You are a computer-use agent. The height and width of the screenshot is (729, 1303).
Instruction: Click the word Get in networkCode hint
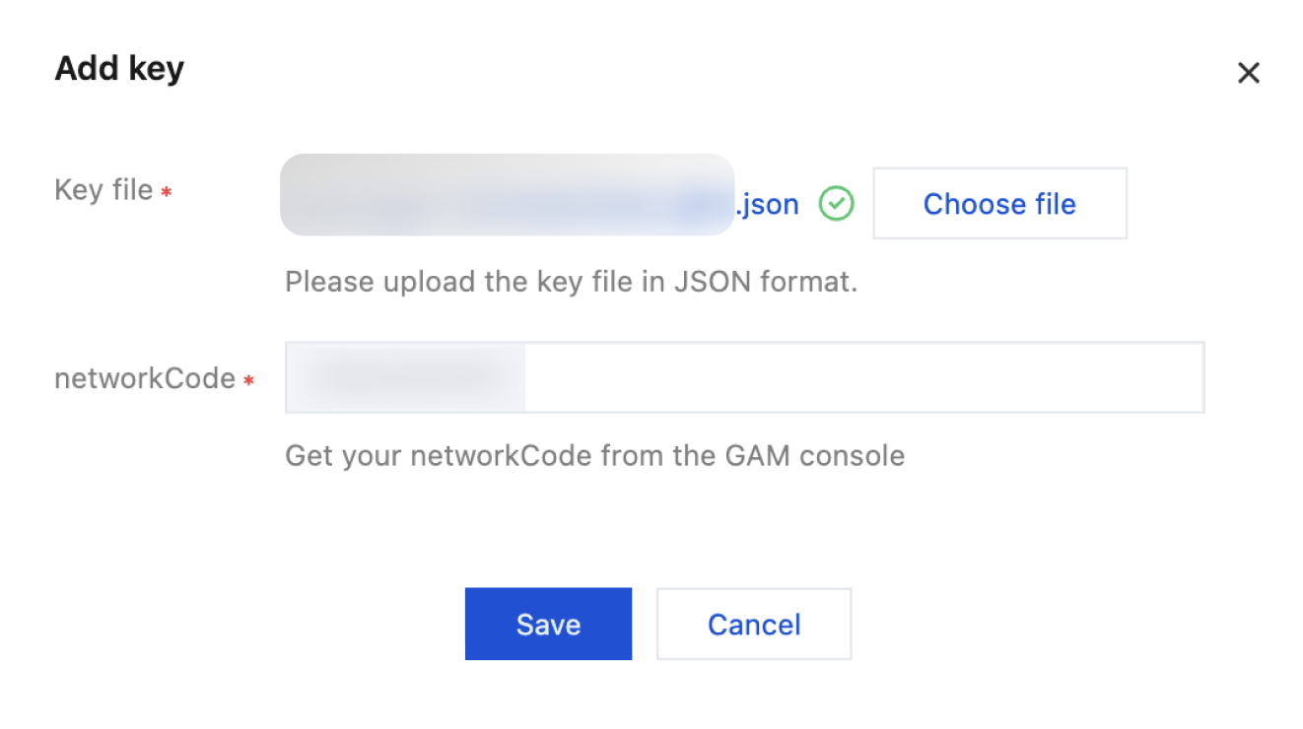pos(307,456)
